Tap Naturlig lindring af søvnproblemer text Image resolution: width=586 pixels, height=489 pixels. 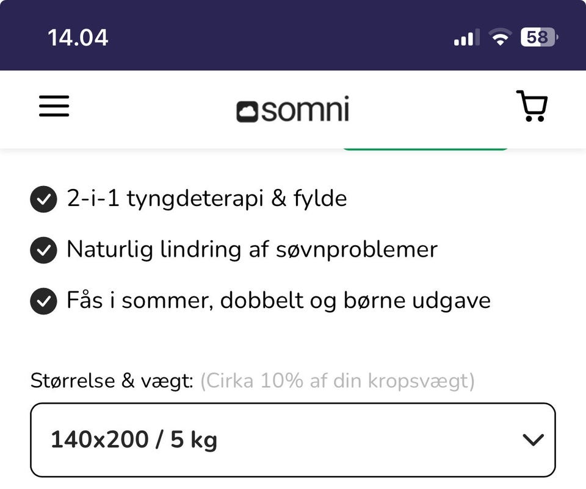[x=252, y=249]
